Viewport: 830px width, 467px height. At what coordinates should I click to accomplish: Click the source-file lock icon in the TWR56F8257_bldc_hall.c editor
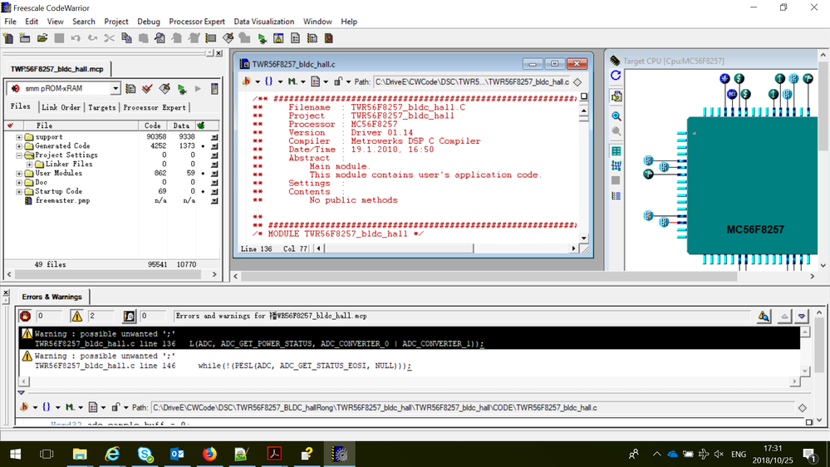click(337, 81)
